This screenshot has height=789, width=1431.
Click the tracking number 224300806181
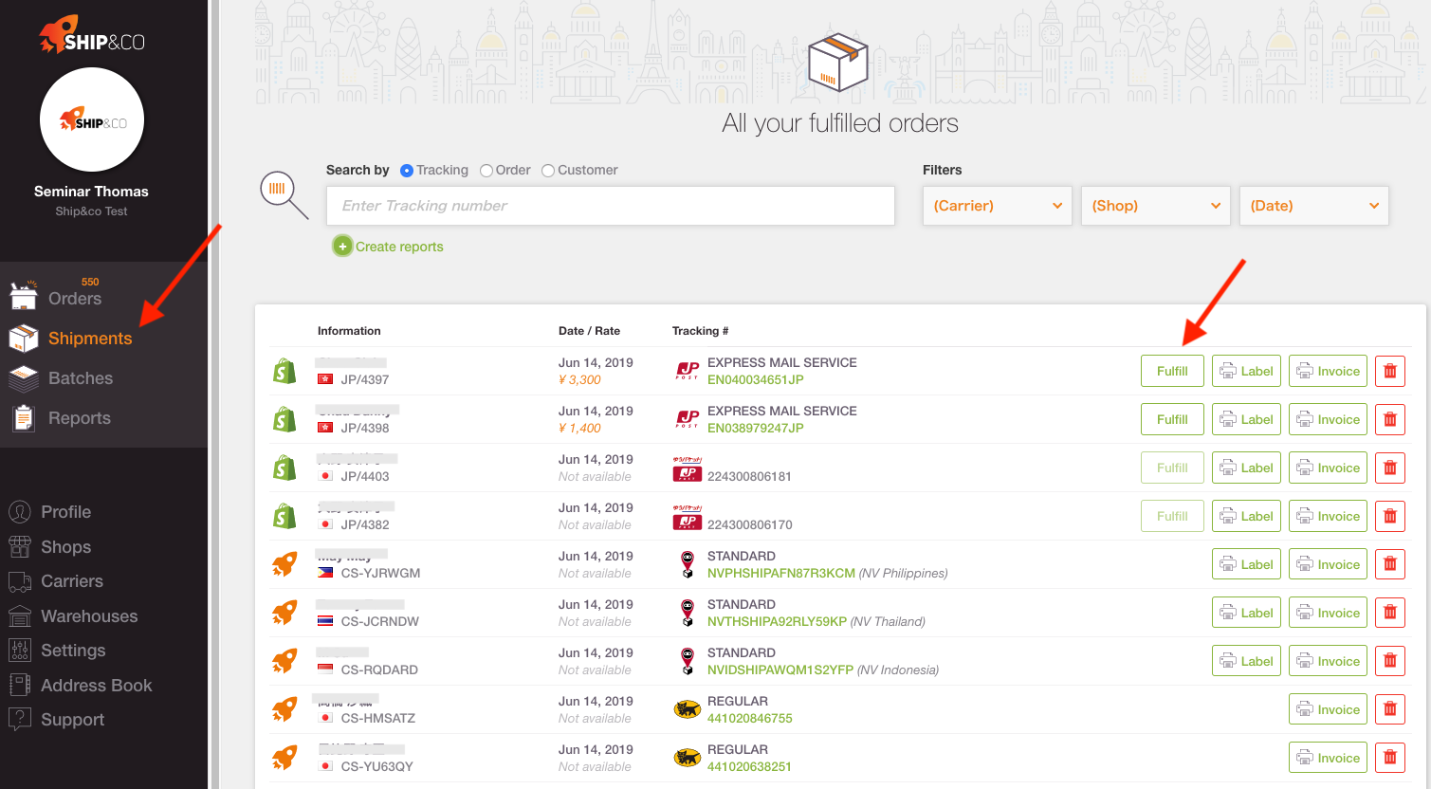(749, 476)
